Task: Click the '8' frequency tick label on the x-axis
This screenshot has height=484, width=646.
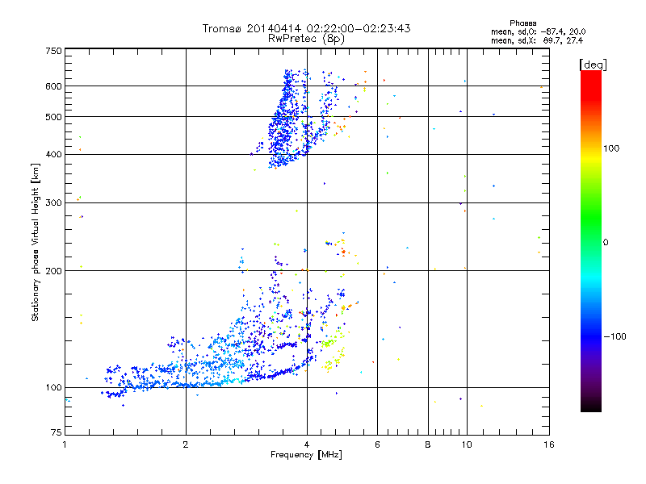Action: pos(428,444)
